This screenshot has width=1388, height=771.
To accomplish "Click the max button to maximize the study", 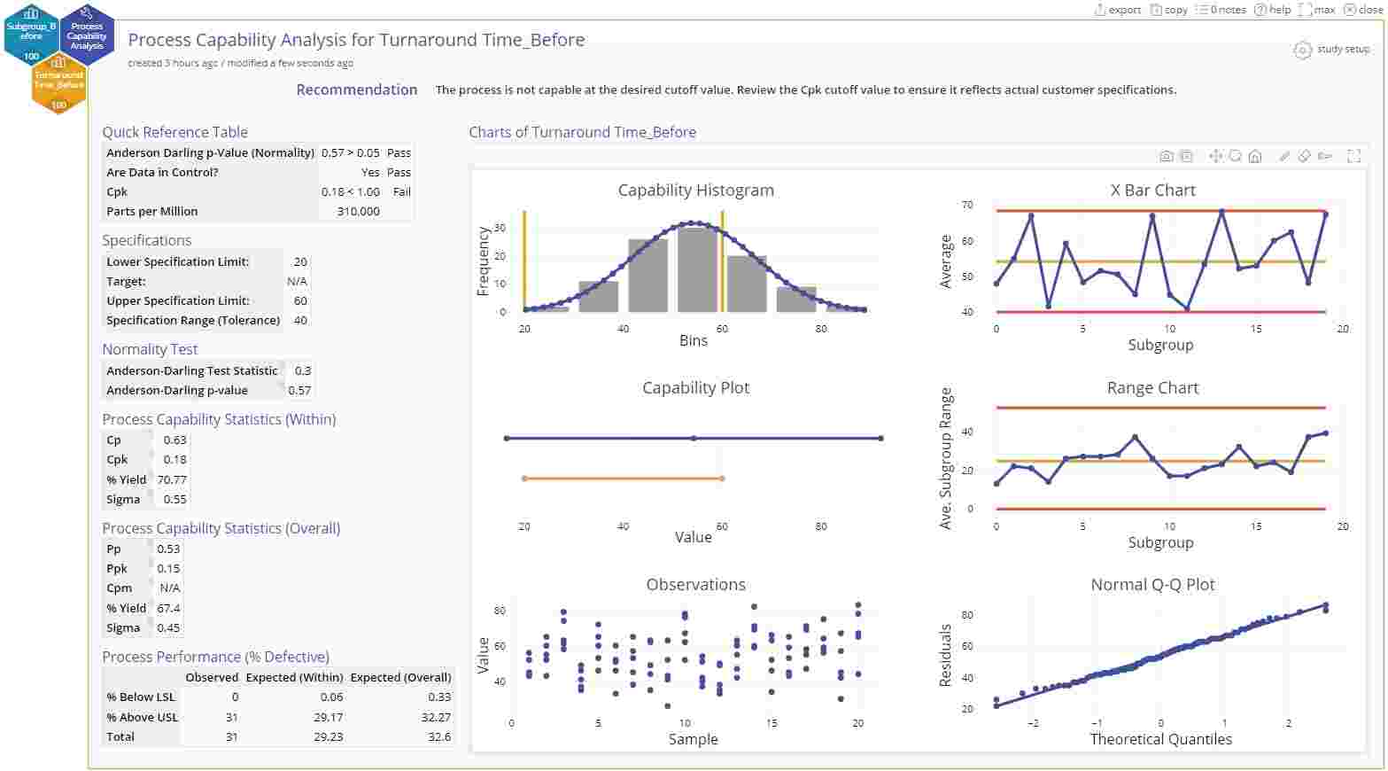I will coord(1320,10).
